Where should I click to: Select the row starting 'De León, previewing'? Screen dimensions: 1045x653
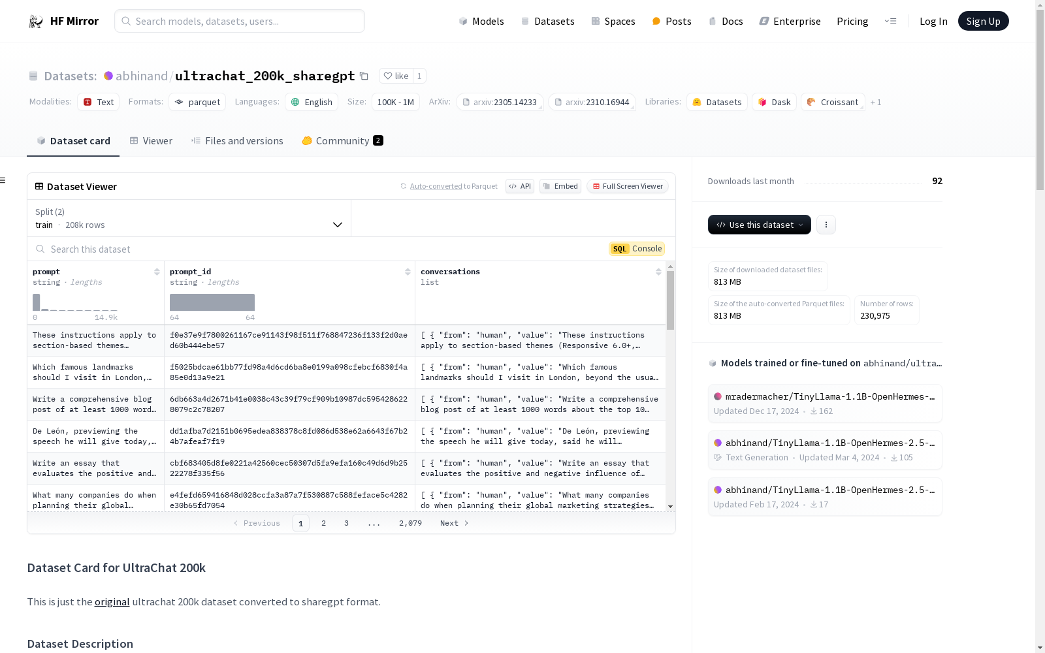(x=346, y=436)
